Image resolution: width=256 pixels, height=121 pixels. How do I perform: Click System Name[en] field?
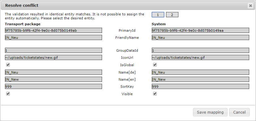point(200,79)
